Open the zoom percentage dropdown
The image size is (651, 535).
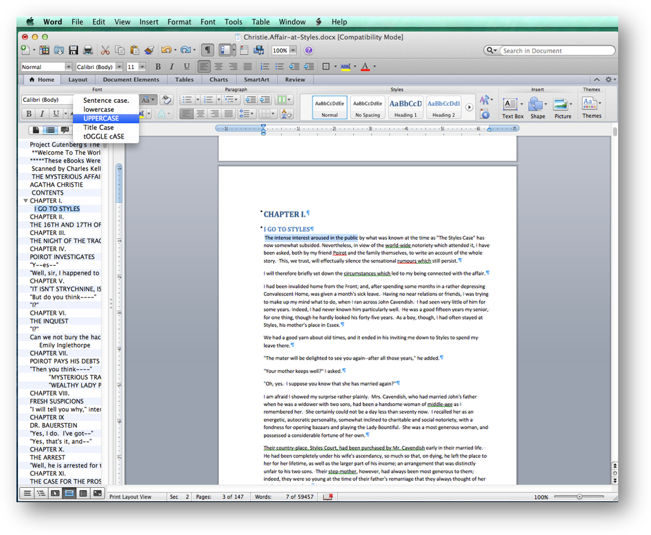click(293, 50)
